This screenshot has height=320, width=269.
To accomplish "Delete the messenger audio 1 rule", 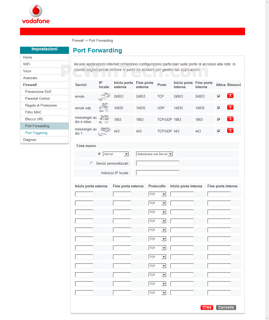I will pyautogui.click(x=230, y=131).
